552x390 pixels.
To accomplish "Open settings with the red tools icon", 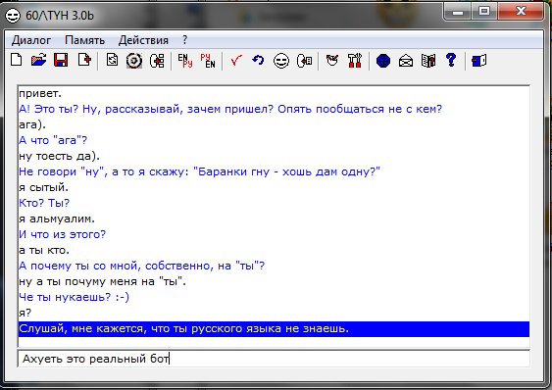I will pos(355,61).
